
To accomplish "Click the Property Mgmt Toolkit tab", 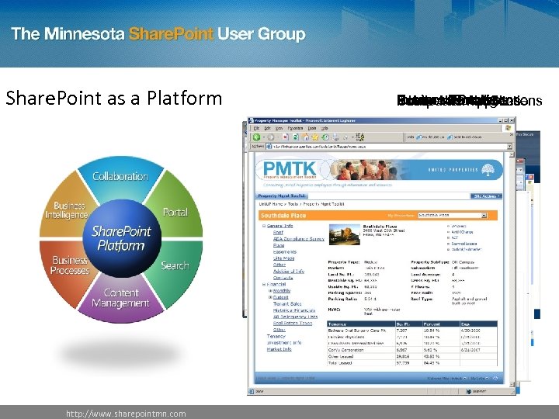I will [x=282, y=196].
